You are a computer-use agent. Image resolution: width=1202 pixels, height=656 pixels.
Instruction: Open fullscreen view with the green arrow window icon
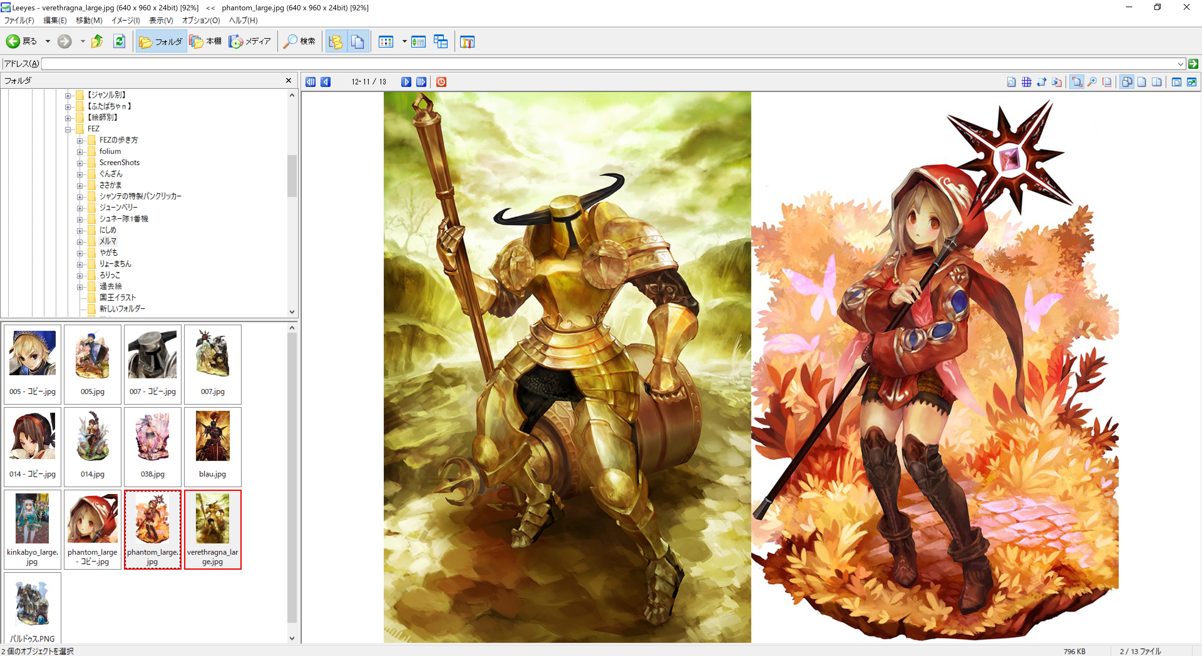1191,82
